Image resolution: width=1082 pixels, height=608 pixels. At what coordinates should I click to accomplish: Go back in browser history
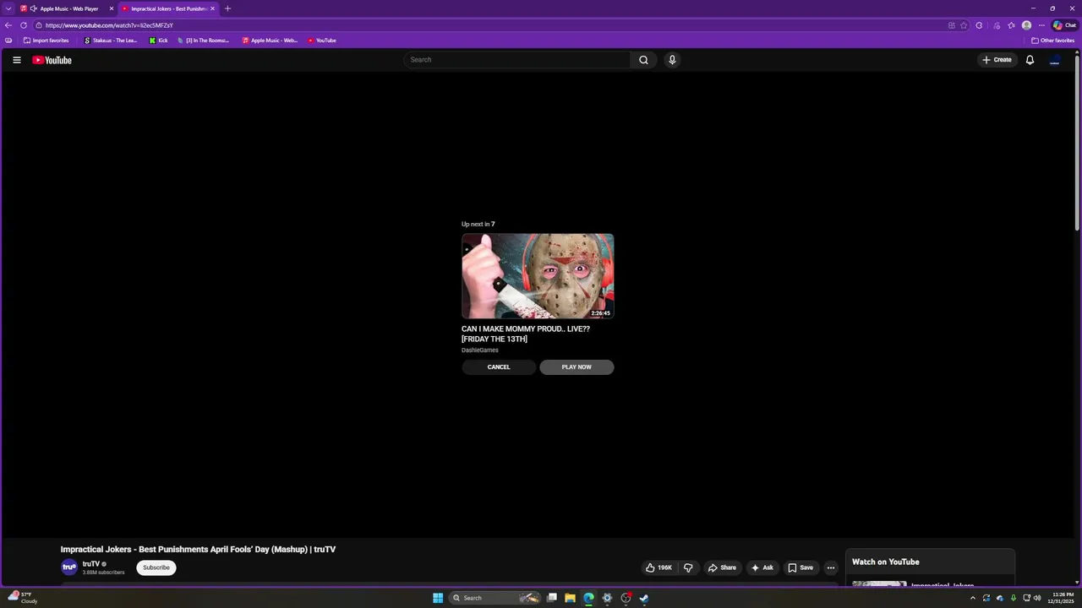8,25
